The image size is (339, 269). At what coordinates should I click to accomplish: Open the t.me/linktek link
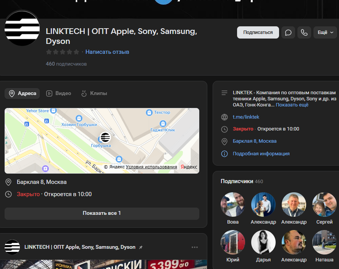[246, 117]
